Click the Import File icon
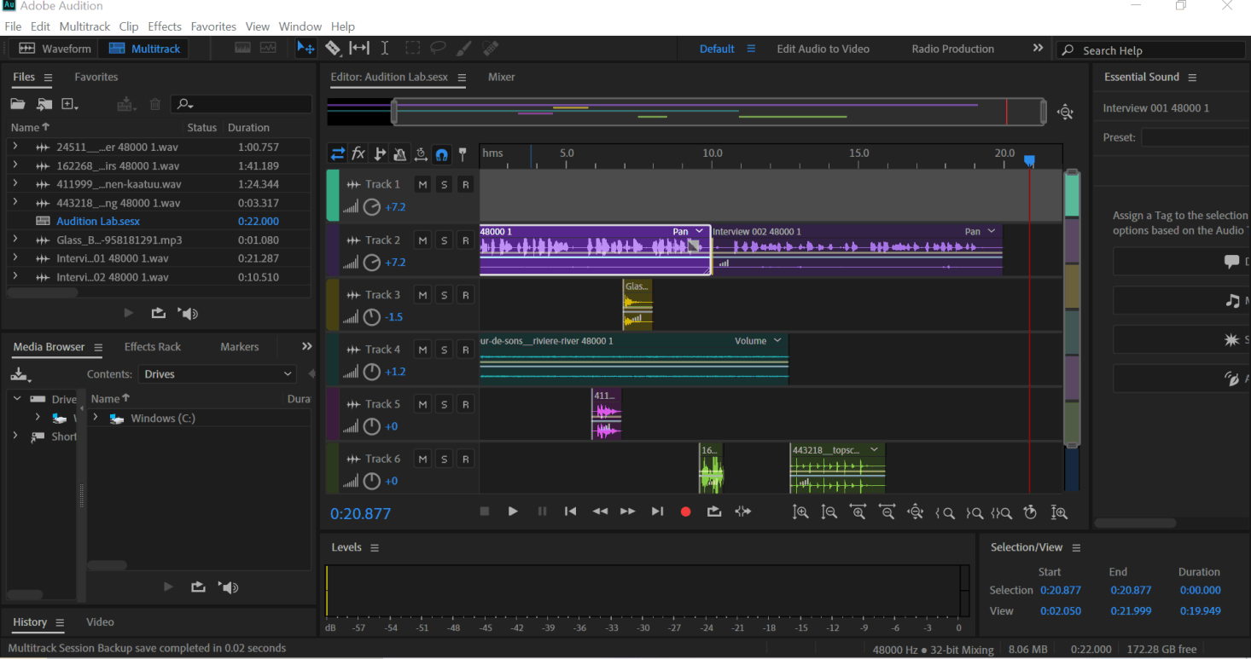Image resolution: width=1251 pixels, height=659 pixels. click(x=44, y=104)
